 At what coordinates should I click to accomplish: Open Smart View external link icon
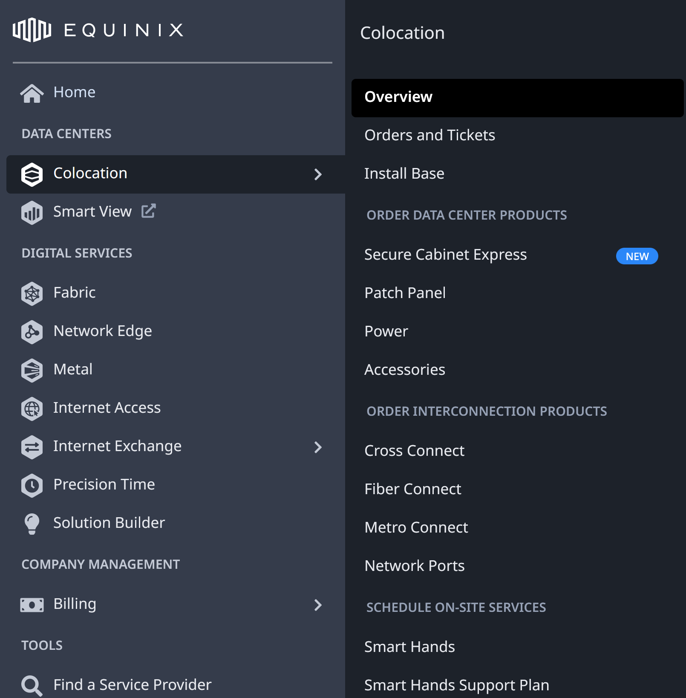[149, 211]
